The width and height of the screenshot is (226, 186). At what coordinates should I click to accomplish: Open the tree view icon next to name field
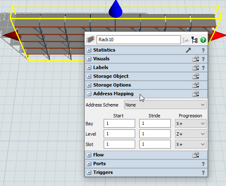[194, 40]
